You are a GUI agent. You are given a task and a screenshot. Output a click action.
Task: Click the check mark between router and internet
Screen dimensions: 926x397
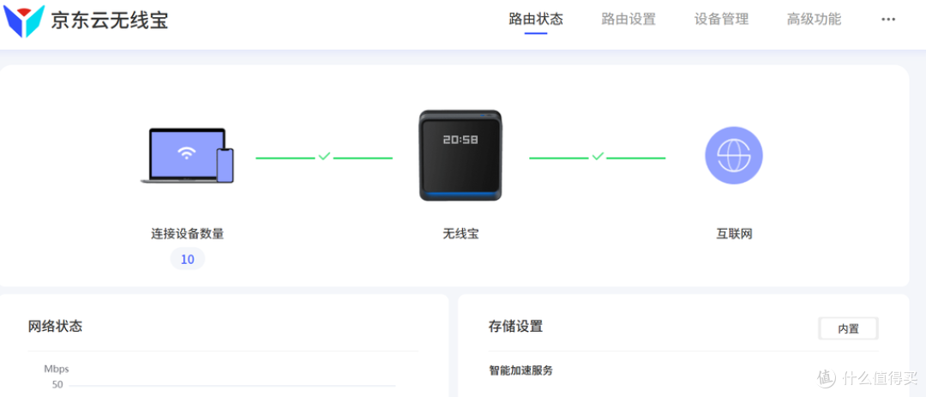[x=598, y=156]
